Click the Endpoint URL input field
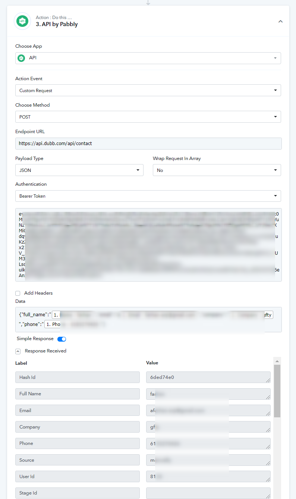Image resolution: width=296 pixels, height=499 pixels. 148,143
